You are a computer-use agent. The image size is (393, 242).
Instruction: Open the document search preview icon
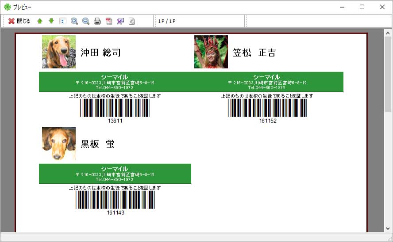point(132,21)
